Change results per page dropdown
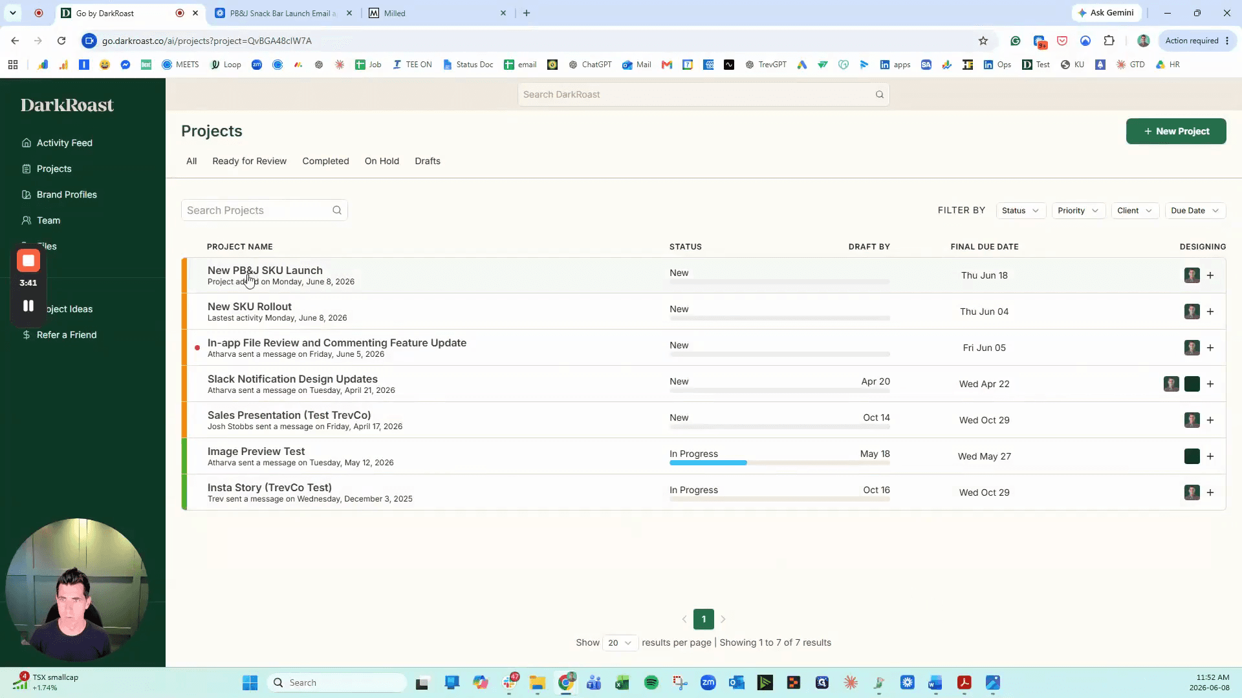This screenshot has height=698, width=1242. click(620, 642)
